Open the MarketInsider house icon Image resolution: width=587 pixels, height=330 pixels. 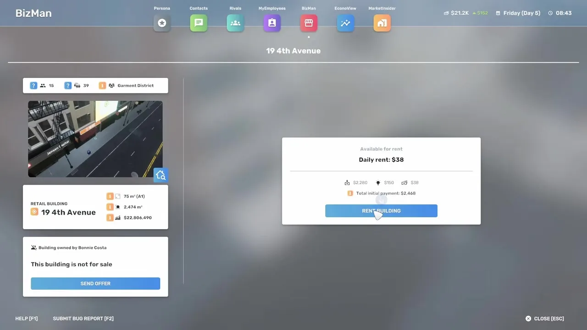point(382,23)
